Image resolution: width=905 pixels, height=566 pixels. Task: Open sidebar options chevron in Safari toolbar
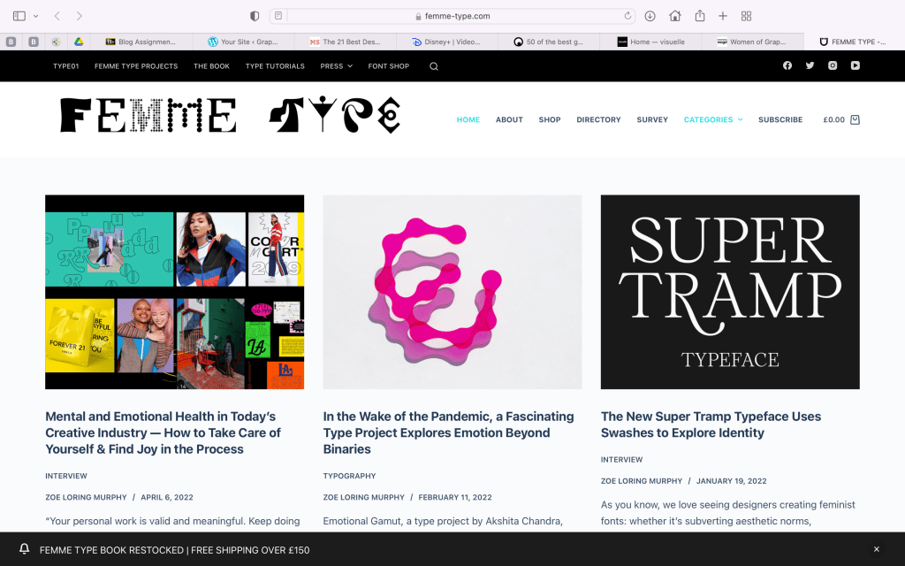(x=35, y=16)
